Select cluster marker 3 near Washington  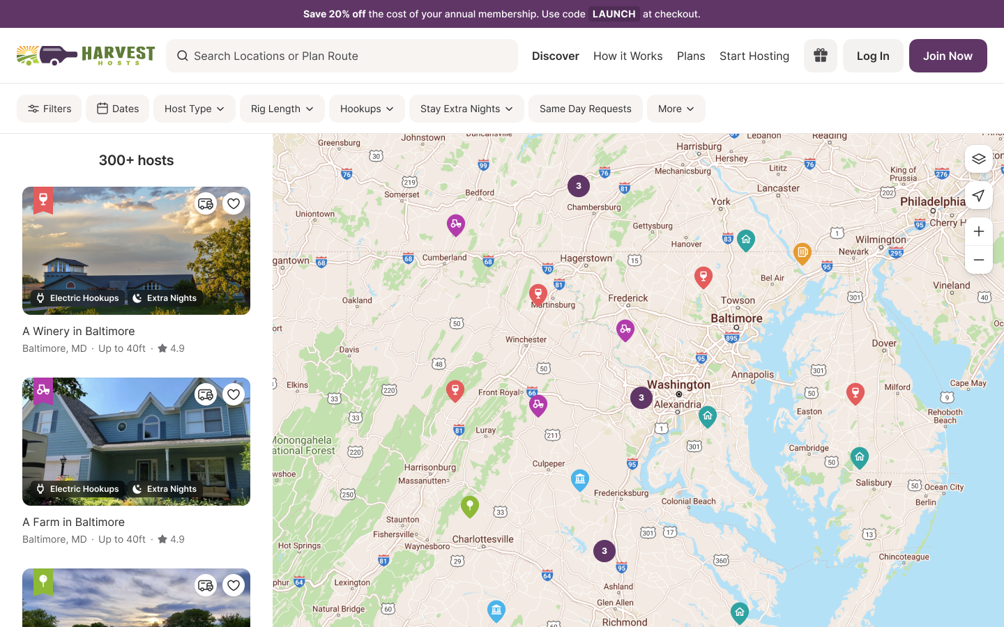(x=641, y=398)
